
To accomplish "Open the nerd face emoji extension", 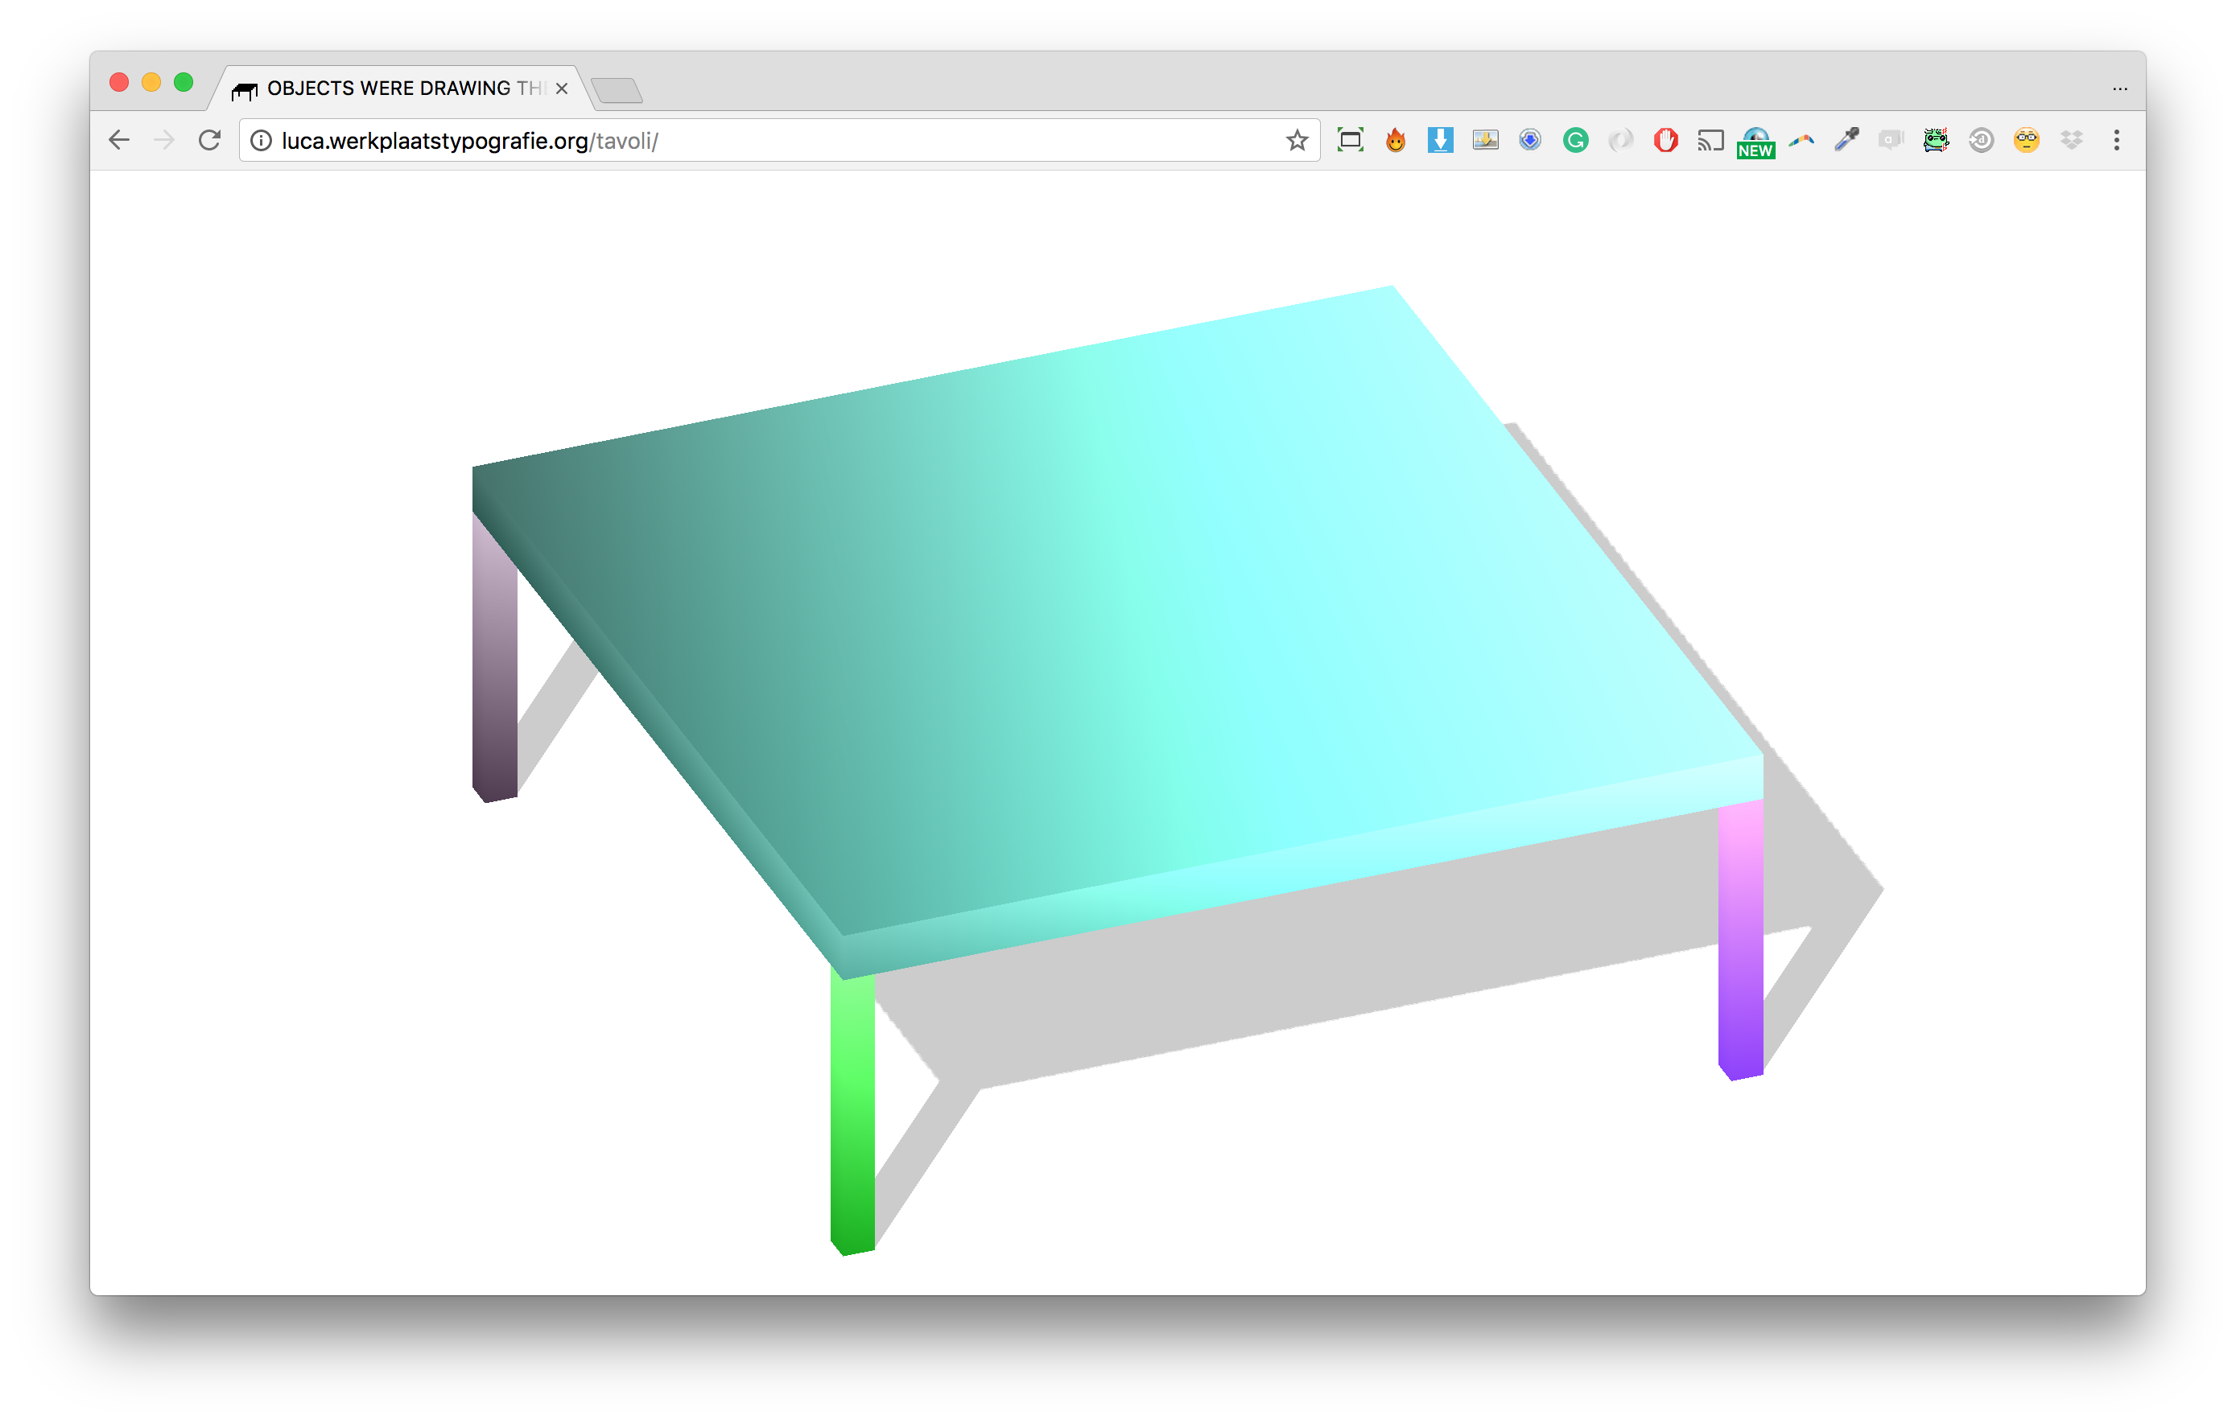I will pyautogui.click(x=2026, y=140).
